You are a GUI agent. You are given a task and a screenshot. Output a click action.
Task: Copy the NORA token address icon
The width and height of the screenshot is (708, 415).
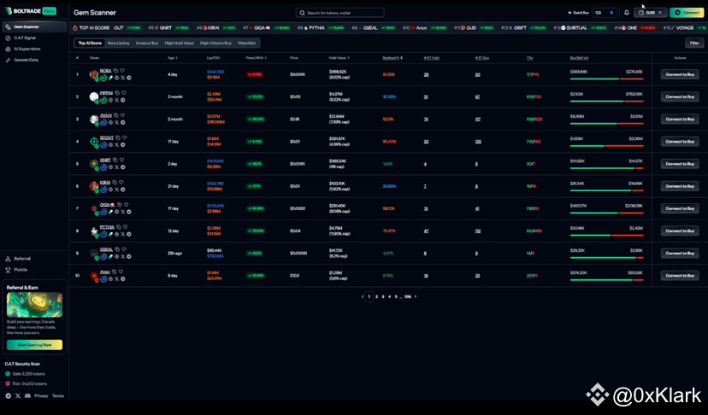116,70
